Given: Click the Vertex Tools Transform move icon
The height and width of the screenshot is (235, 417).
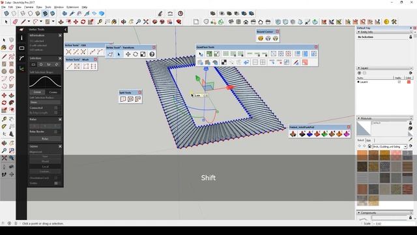Looking at the screenshot, I should pyautogui.click(x=128, y=54).
